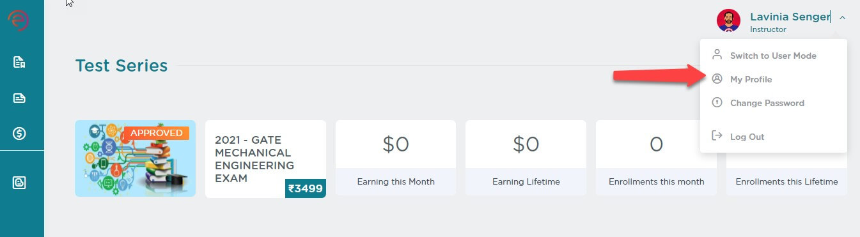Open the dollar earnings icon in sidebar
Viewport: 860px width, 237px height.
coord(19,134)
